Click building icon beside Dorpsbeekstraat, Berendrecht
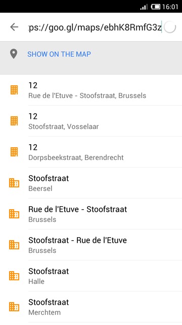Image resolution: width=182 pixels, height=325 pixels. point(14,152)
